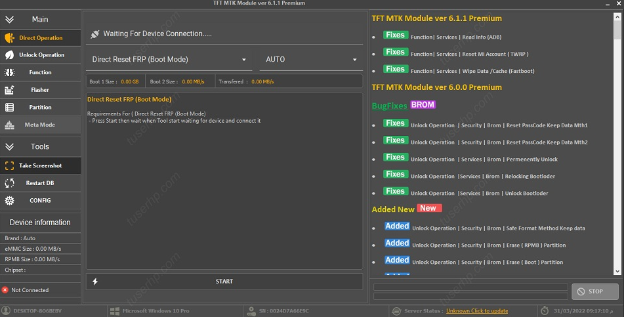The image size is (624, 317).
Task: Click the serial number SN icon
Action: [x=251, y=311]
